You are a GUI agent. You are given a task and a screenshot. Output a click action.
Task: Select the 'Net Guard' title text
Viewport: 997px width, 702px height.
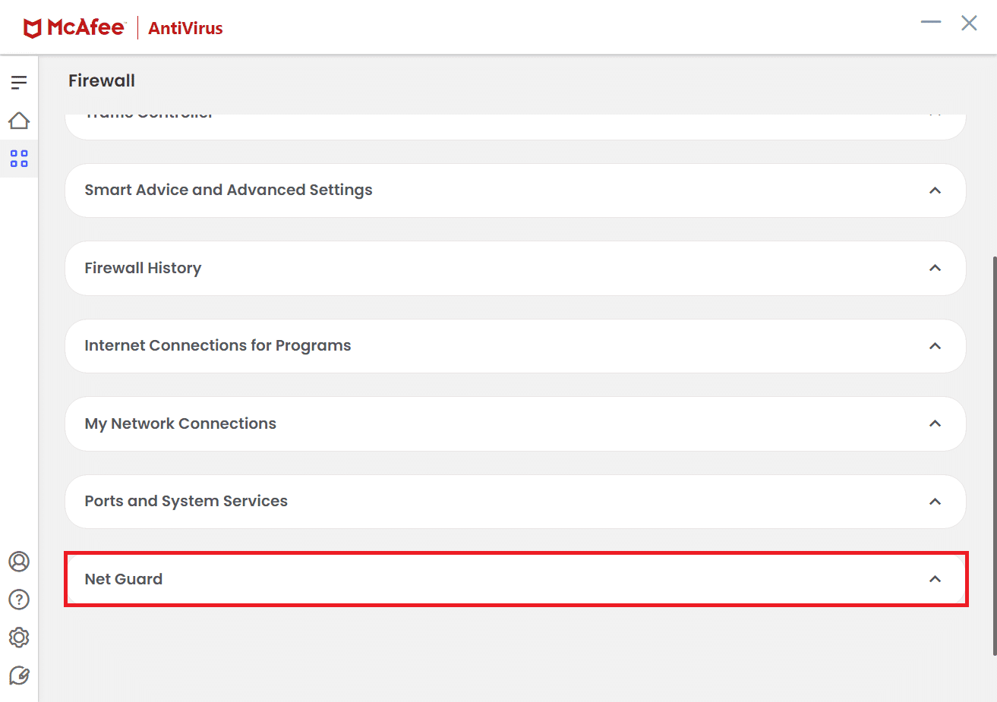tap(124, 579)
